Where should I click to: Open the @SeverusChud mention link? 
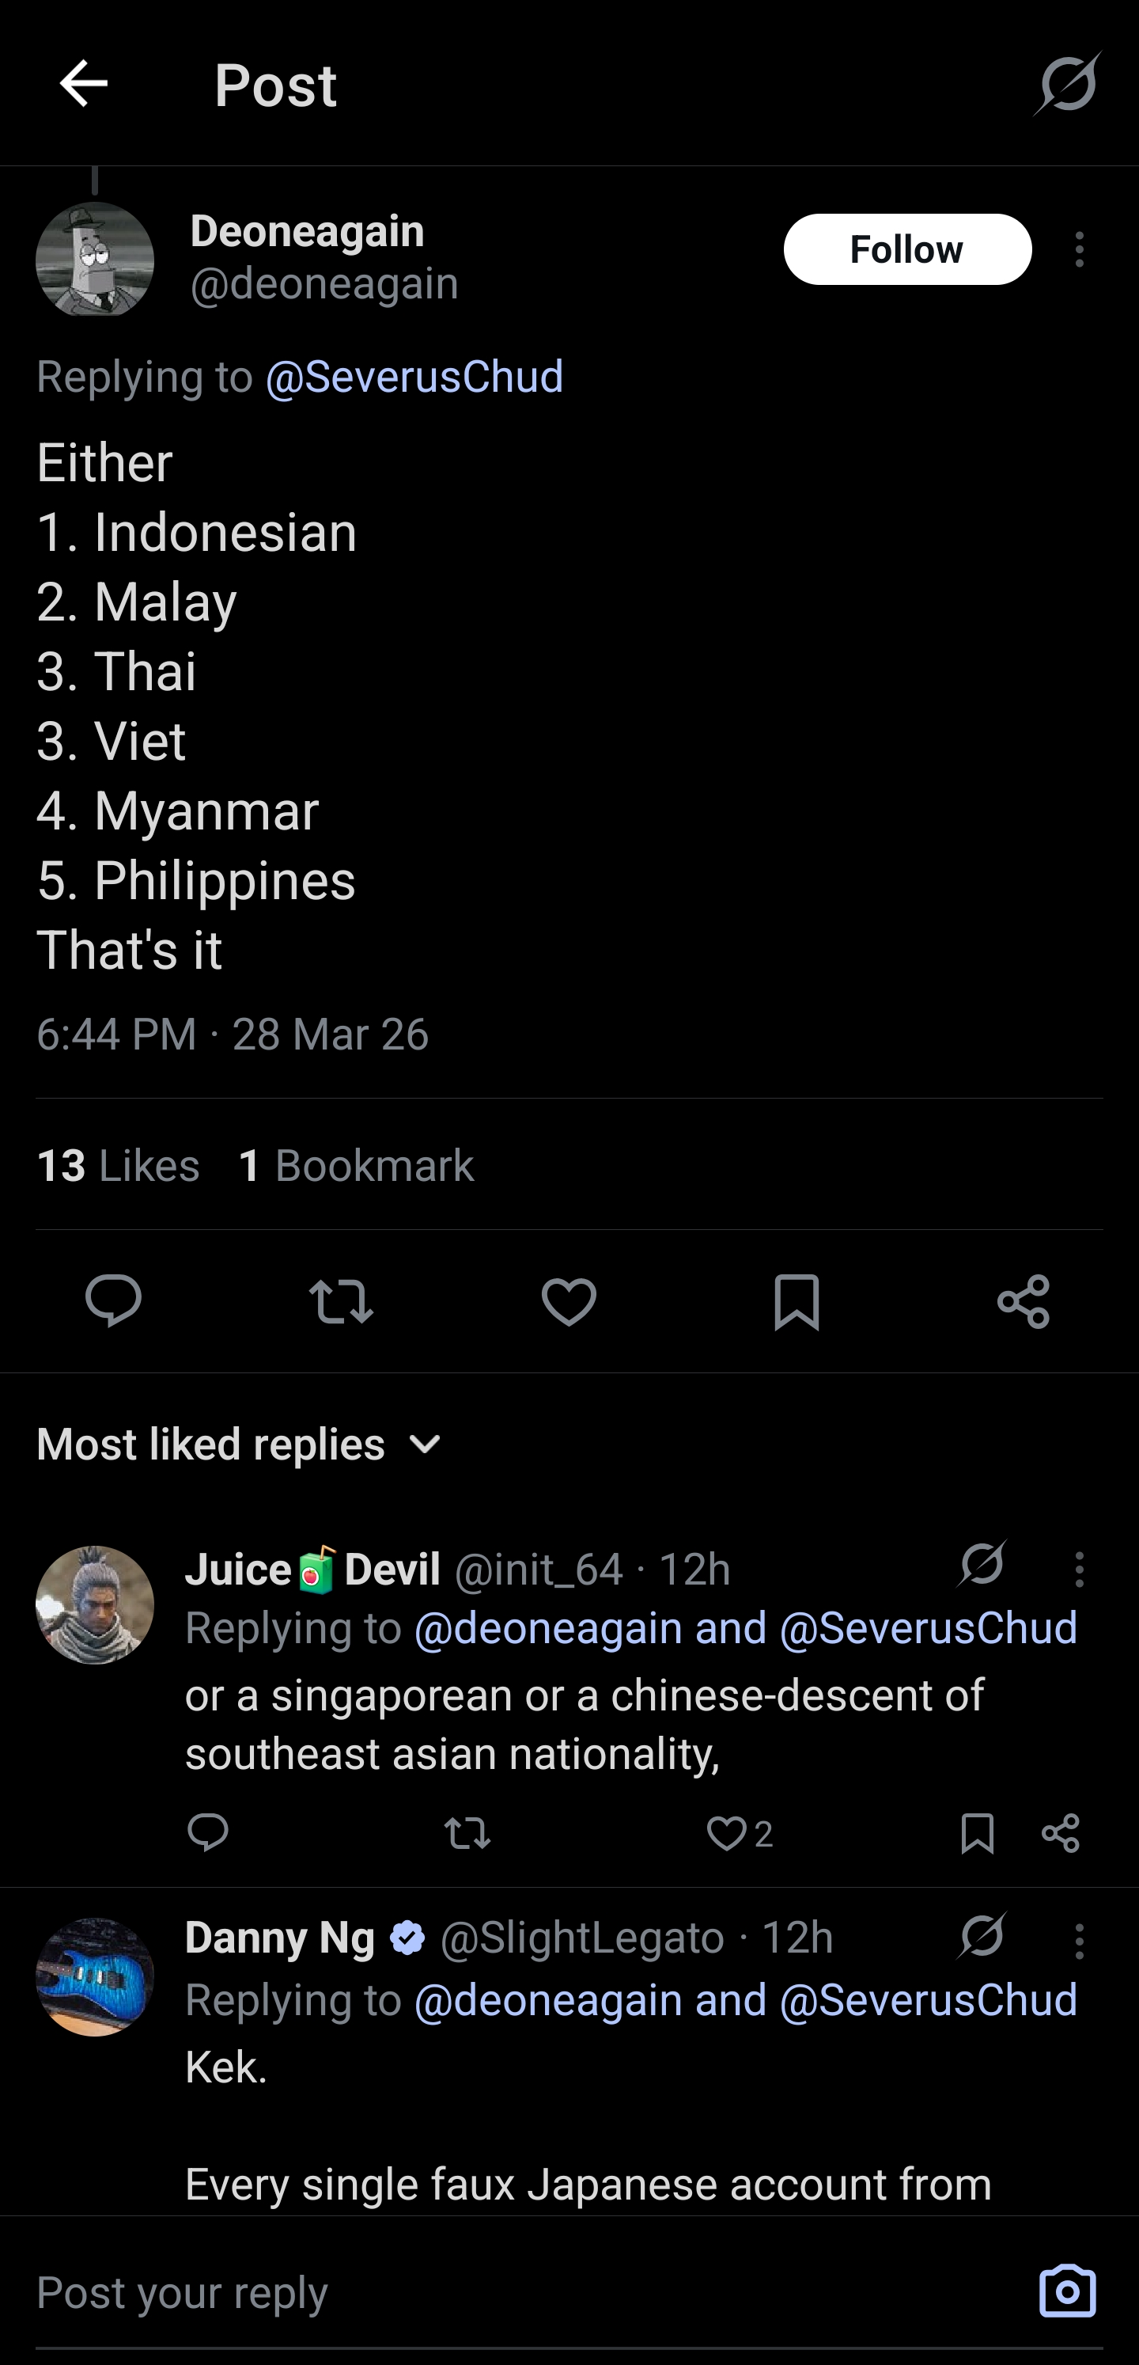[x=414, y=377]
